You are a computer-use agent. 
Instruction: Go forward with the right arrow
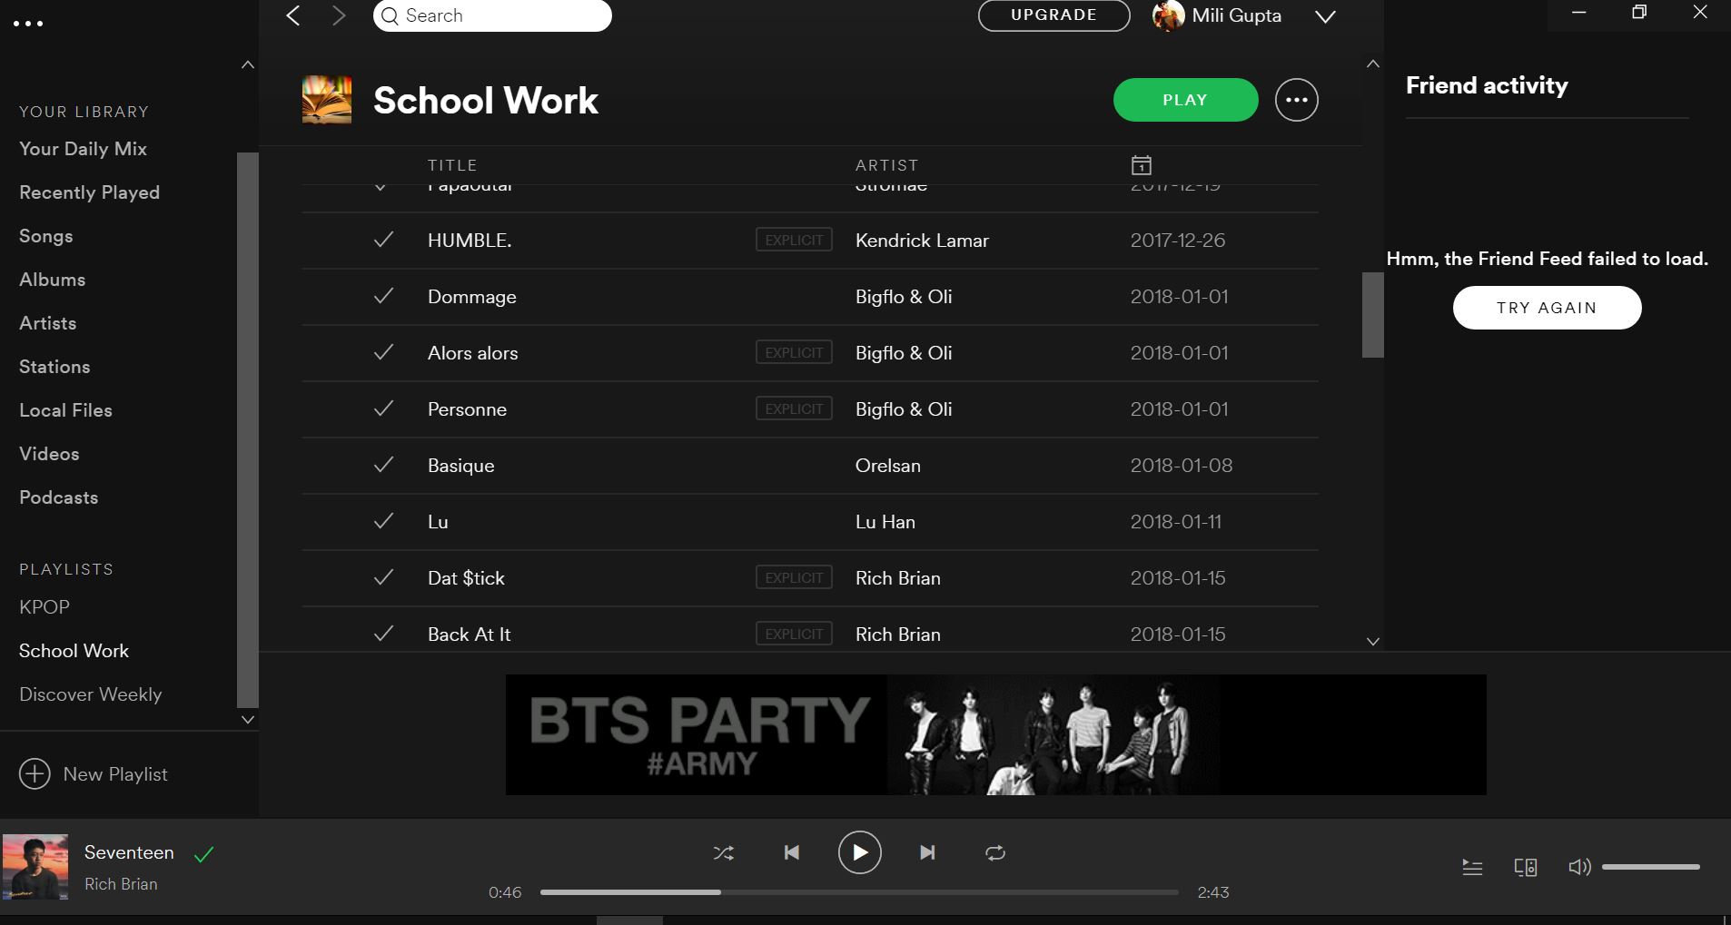pyautogui.click(x=339, y=15)
